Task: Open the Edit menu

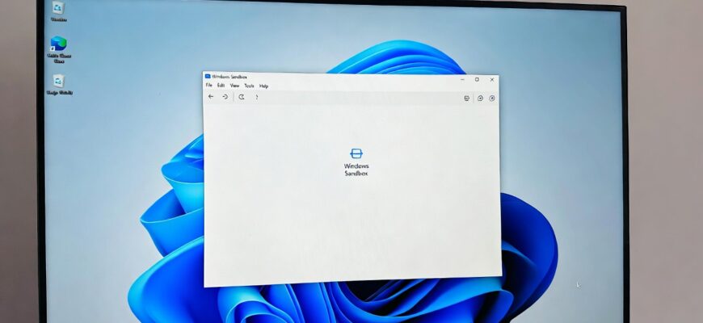Action: pyautogui.click(x=221, y=85)
